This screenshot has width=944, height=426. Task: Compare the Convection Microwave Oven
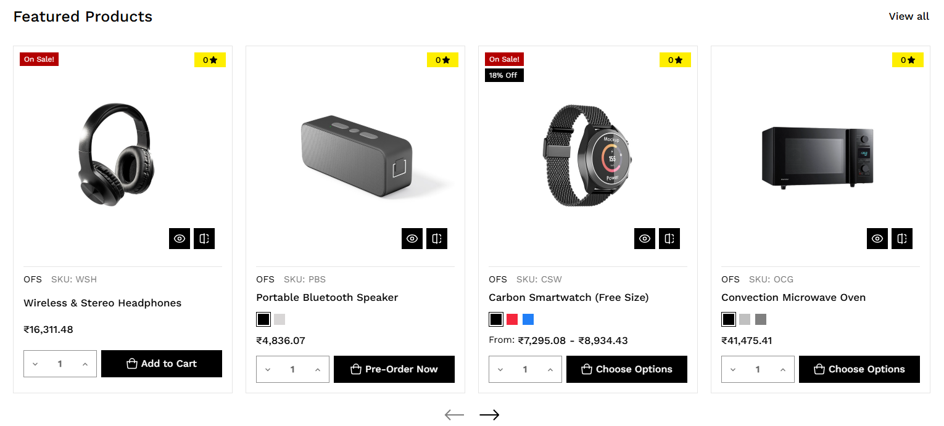[x=902, y=239]
